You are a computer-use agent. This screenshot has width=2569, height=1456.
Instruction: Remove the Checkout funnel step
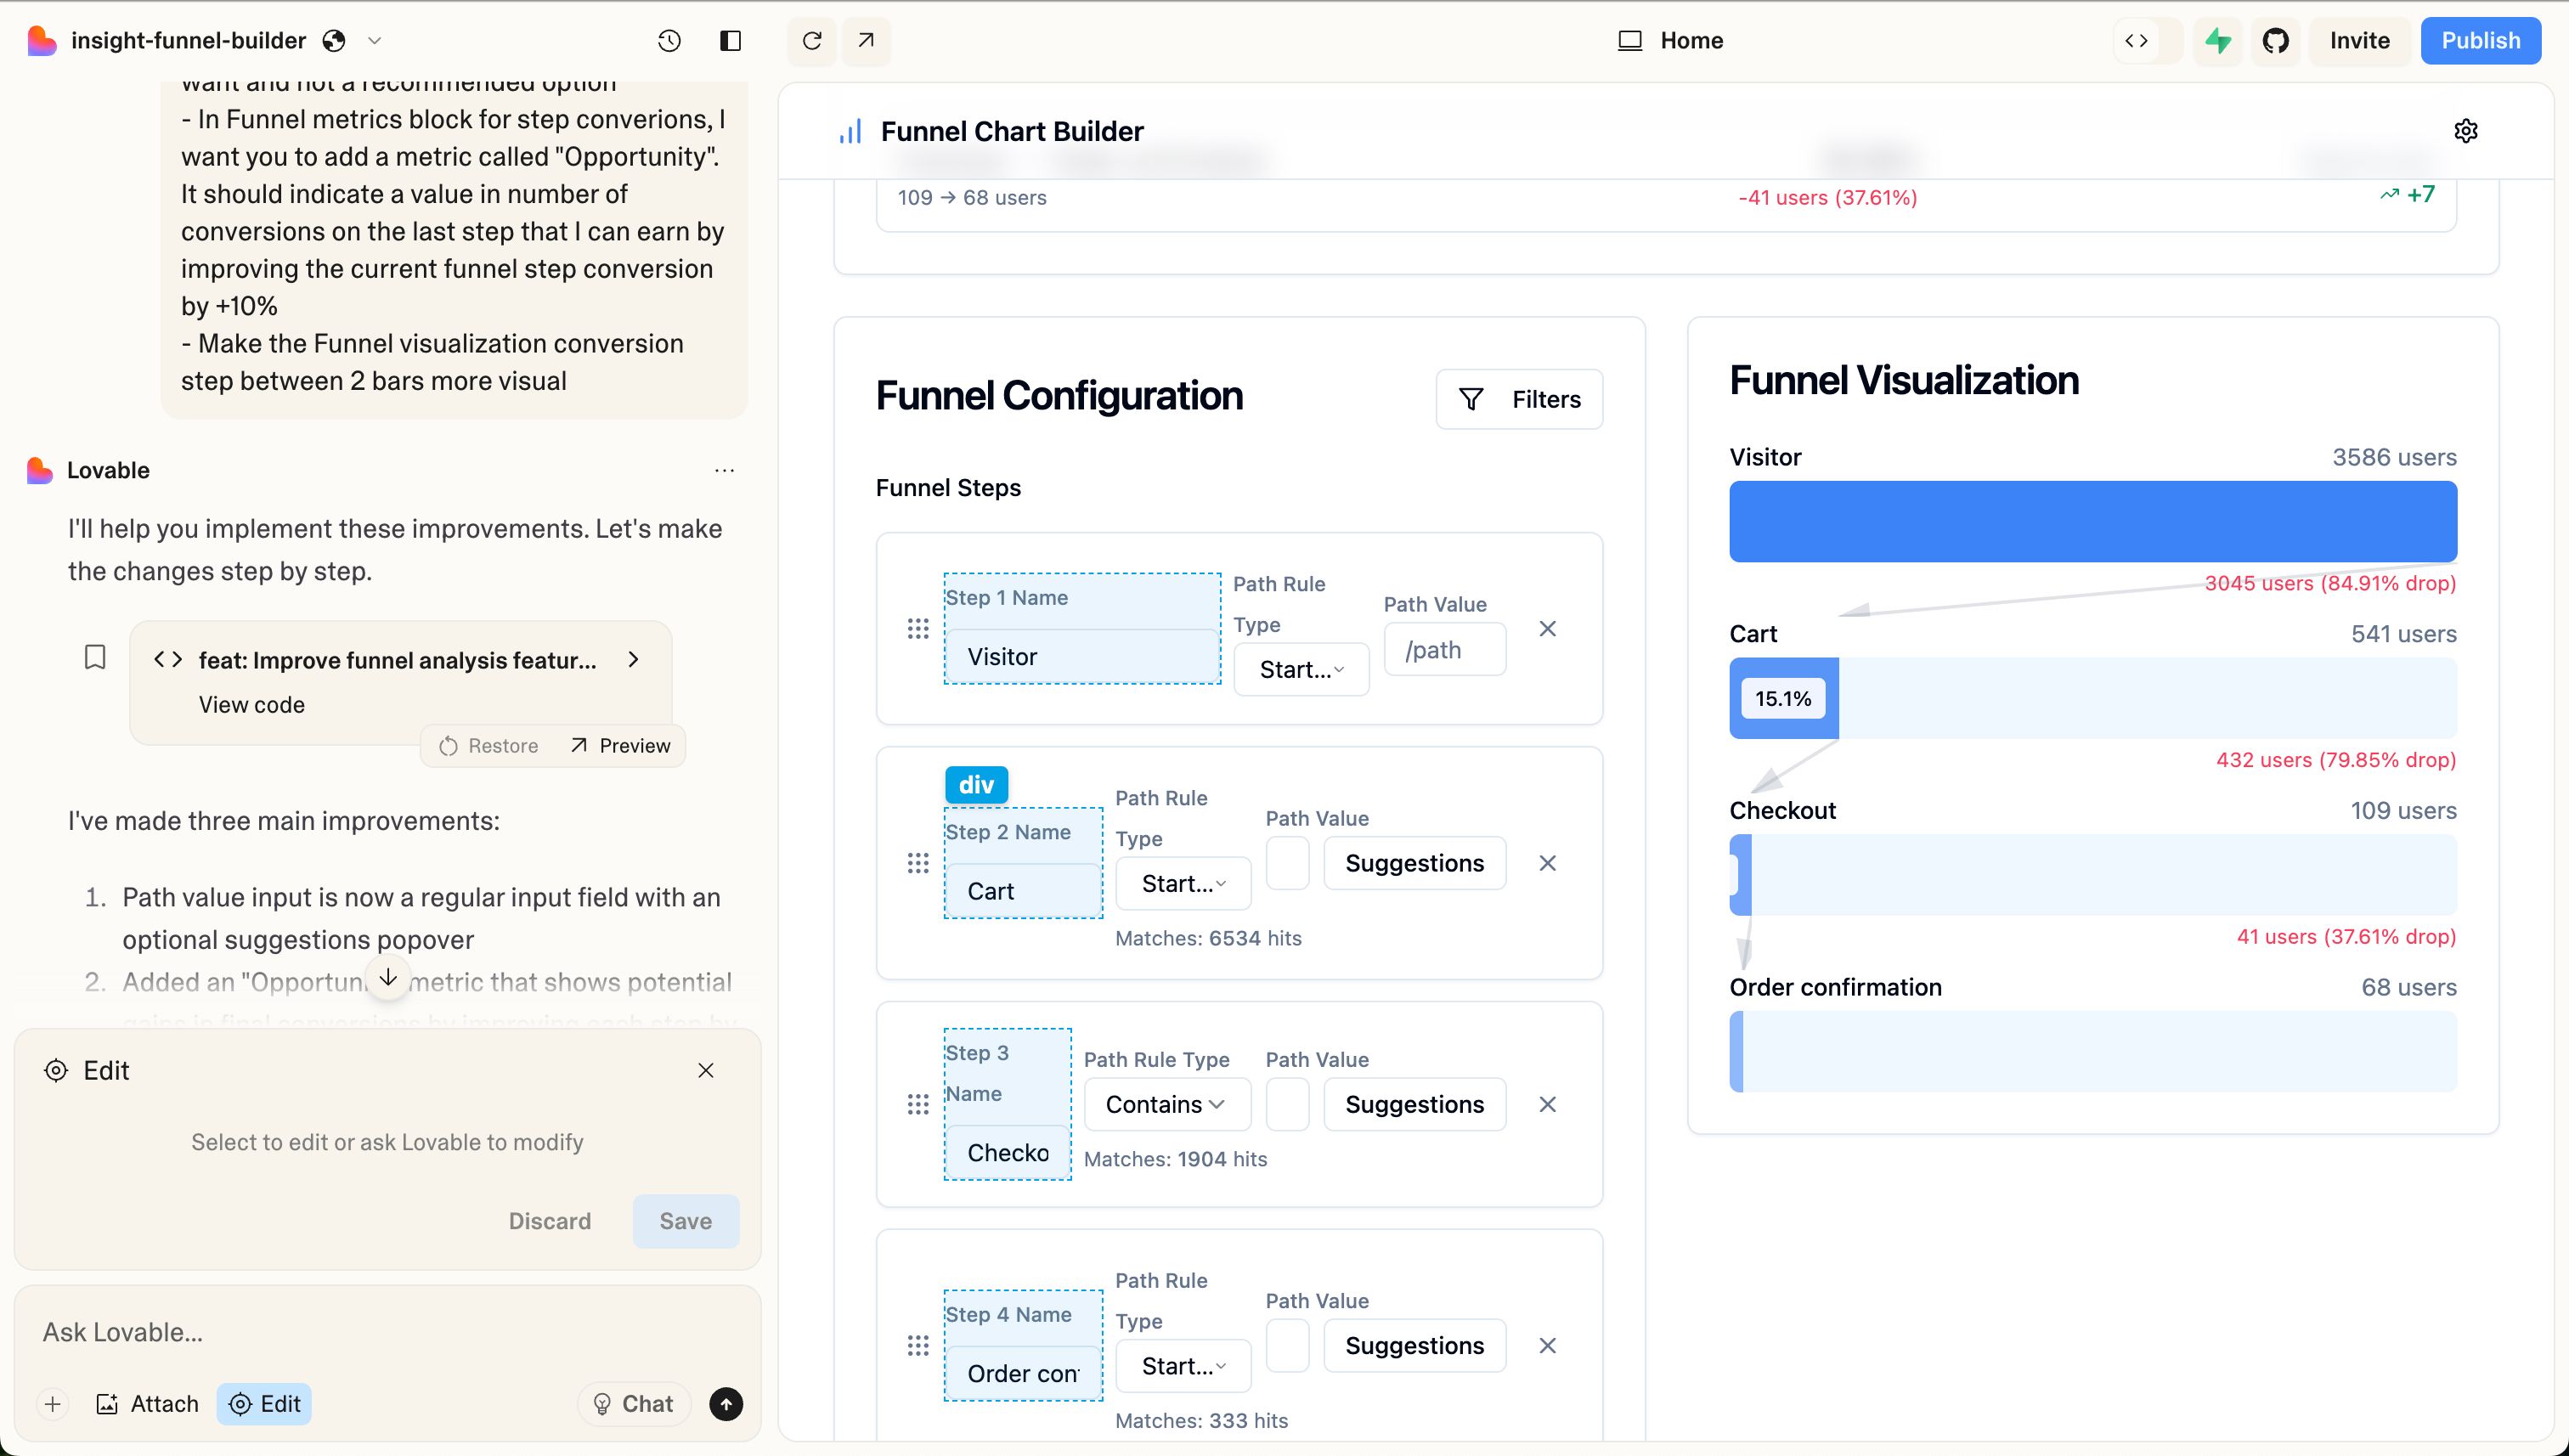(x=1547, y=1104)
